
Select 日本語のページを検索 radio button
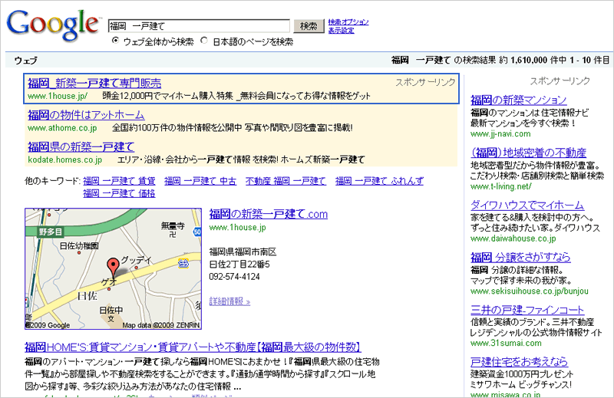[204, 41]
